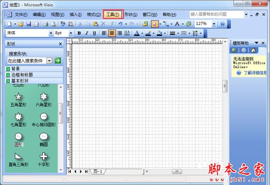270x185 pixels.
Task: Click the Paste clipboard icon
Action: coord(95,24)
